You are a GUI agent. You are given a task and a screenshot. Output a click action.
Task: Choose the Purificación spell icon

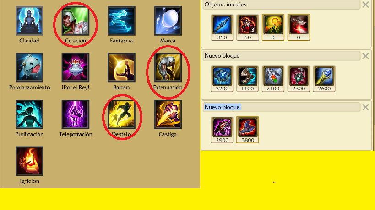point(29,114)
